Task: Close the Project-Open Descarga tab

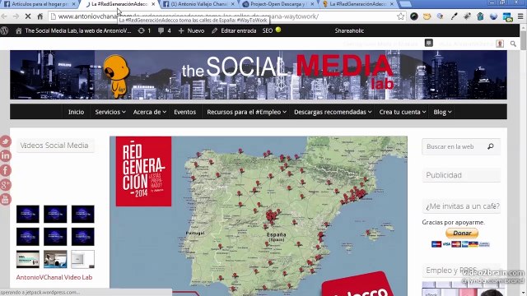Action: click(x=312, y=4)
